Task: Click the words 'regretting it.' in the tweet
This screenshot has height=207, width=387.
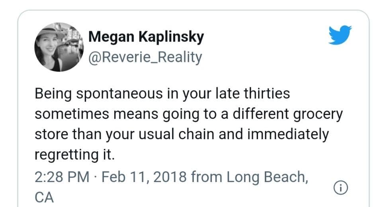Action: (74, 155)
